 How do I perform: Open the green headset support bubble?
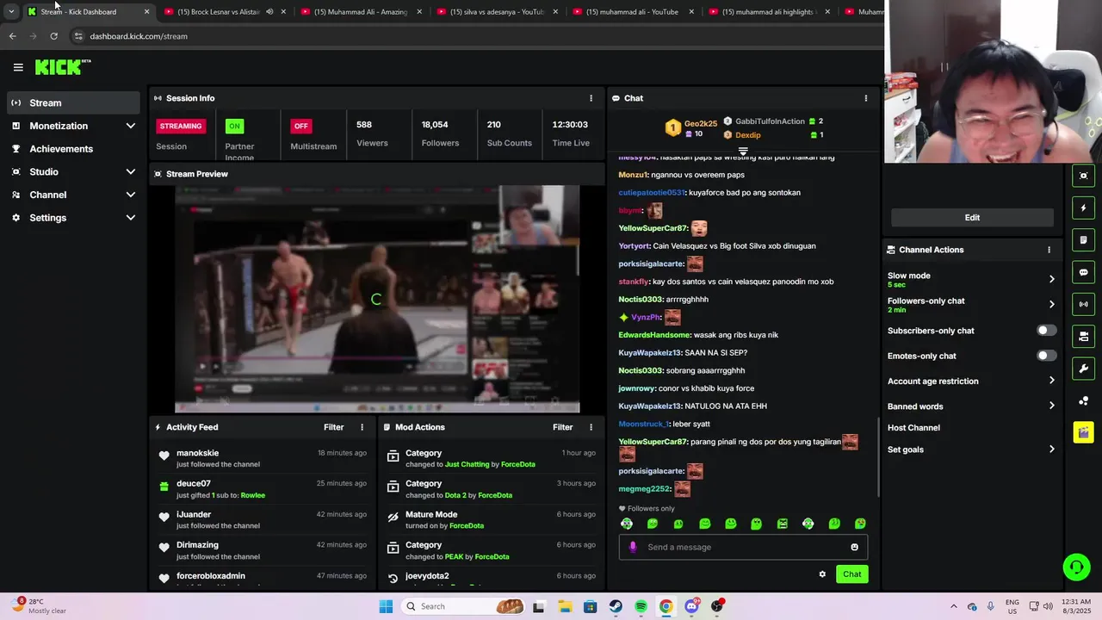[x=1076, y=567]
